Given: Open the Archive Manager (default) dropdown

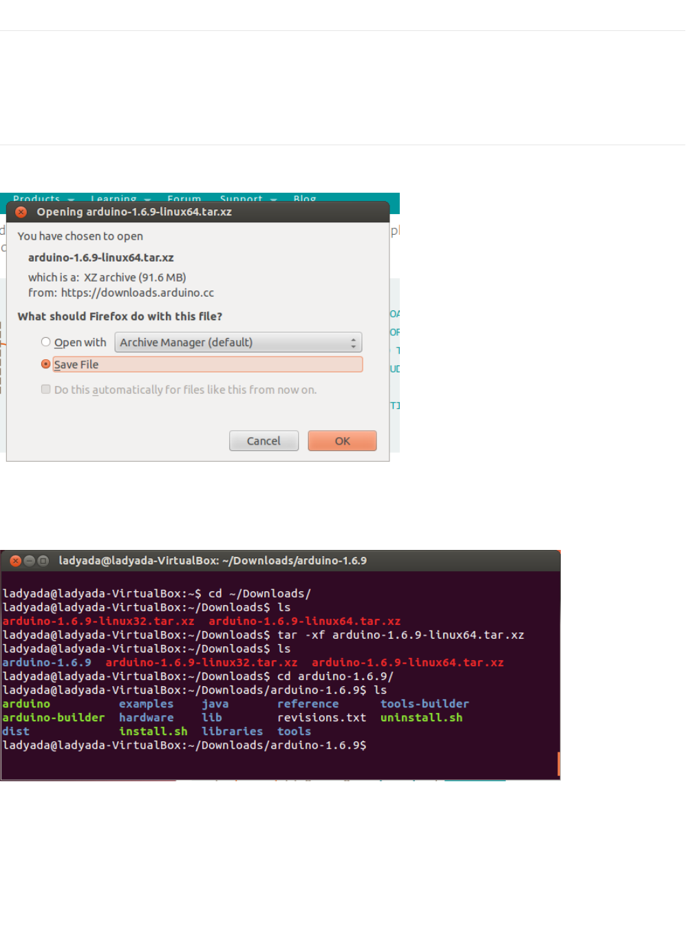Looking at the screenshot, I should tap(238, 342).
